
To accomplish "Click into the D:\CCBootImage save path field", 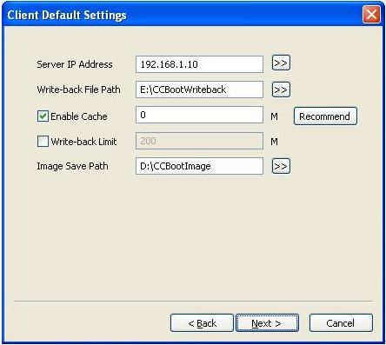I will pyautogui.click(x=199, y=166).
